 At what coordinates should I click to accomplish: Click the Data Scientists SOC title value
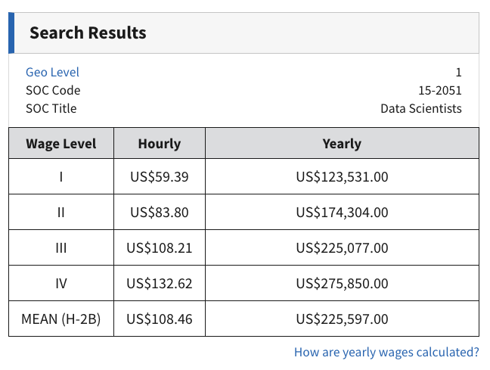coord(420,108)
